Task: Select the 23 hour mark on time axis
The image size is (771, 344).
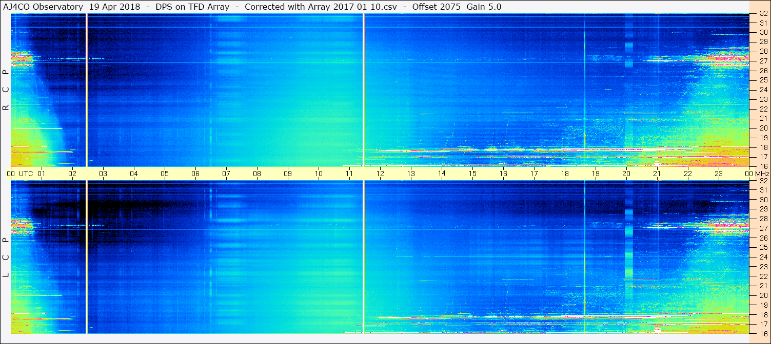Action: [719, 174]
